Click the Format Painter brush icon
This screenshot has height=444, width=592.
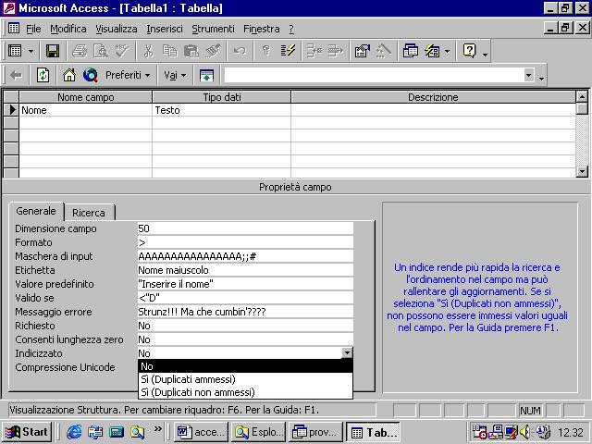pos(213,51)
